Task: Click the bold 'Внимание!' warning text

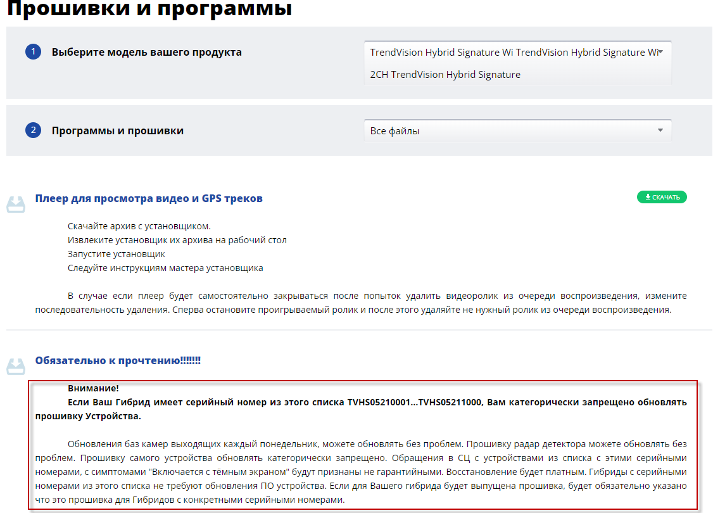Action: pos(93,388)
